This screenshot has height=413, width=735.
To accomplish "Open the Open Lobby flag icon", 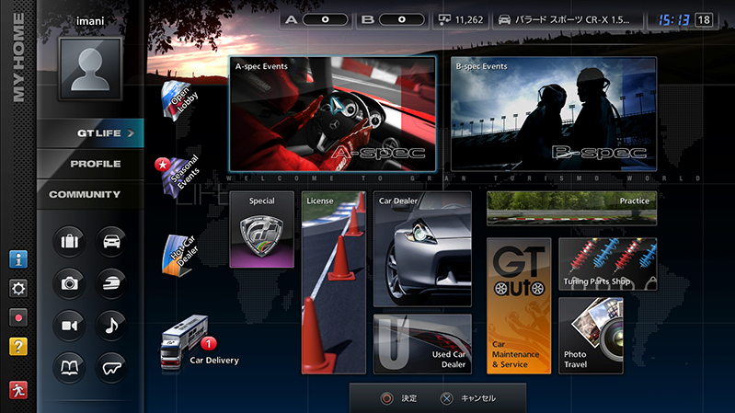I will point(179,100).
